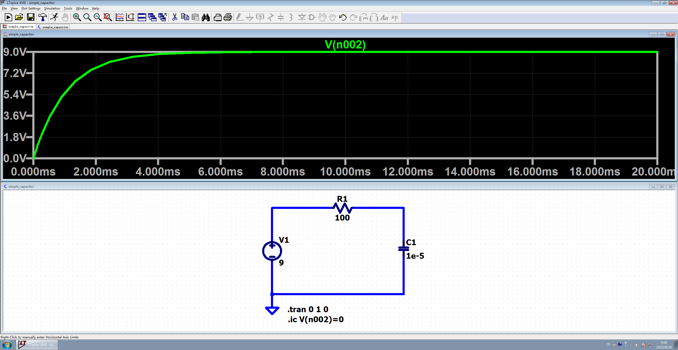Click Zoom full extents icon
The height and width of the screenshot is (350, 678).
pos(108,17)
